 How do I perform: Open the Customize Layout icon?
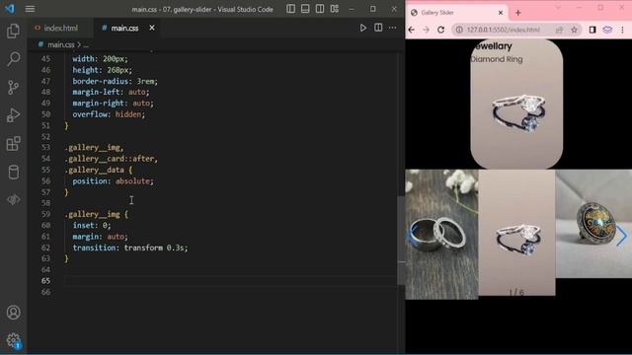click(335, 9)
